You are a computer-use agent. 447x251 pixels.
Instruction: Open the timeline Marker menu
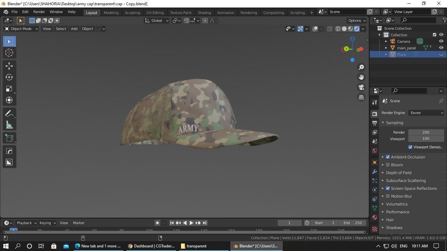79,223
